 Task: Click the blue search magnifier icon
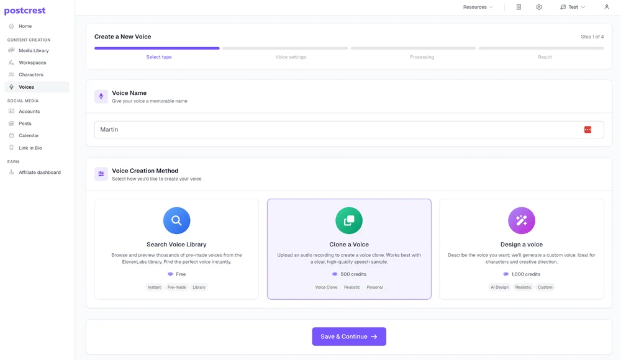click(176, 220)
